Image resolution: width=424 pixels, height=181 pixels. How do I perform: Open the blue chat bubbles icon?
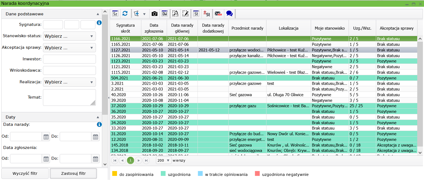click(x=229, y=13)
